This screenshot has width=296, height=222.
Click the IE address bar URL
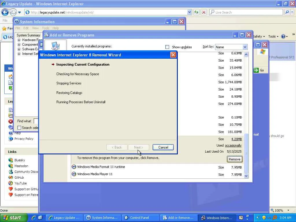tap(62, 12)
